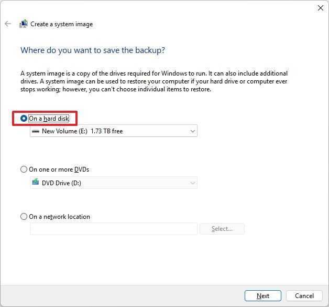Click the hard disk dropdown chevron arrow

tap(192, 131)
